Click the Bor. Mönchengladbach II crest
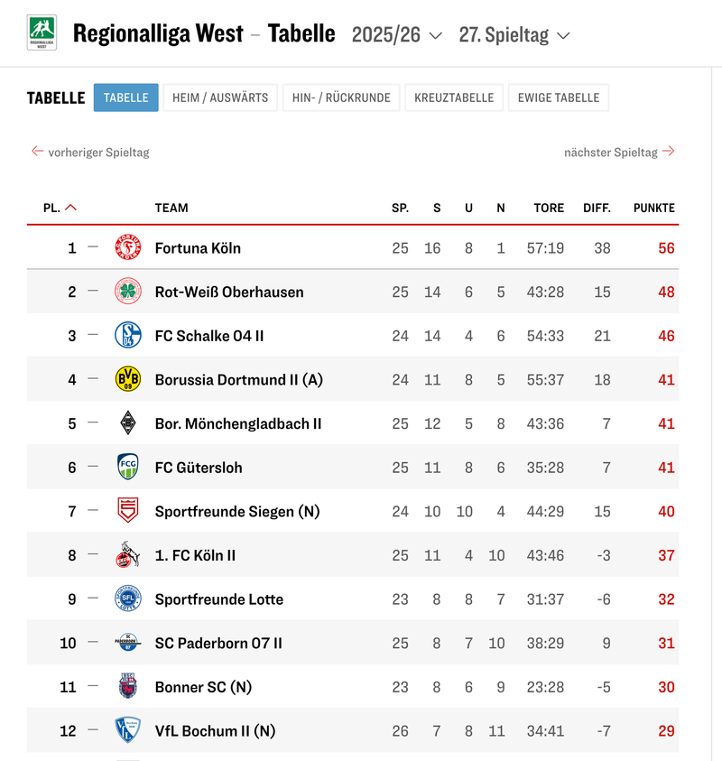 pyautogui.click(x=128, y=423)
